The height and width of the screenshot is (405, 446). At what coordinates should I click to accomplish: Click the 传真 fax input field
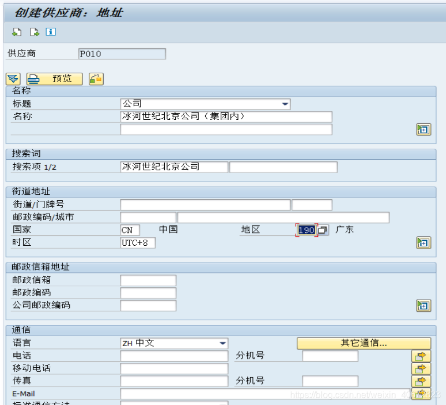[x=174, y=381]
